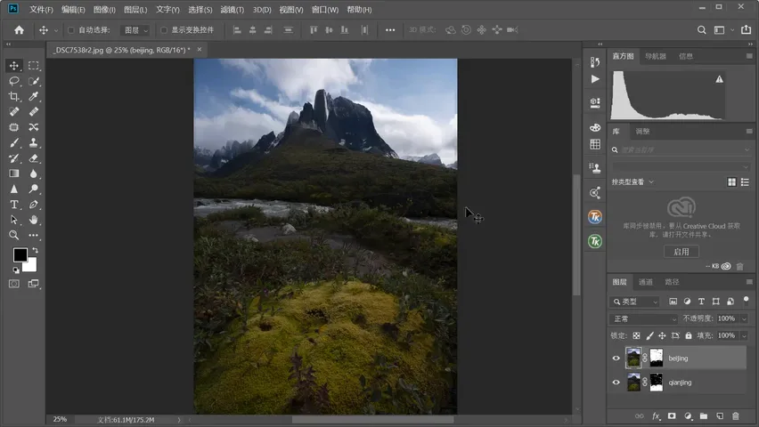Select the Horizontal Type tool

point(14,205)
